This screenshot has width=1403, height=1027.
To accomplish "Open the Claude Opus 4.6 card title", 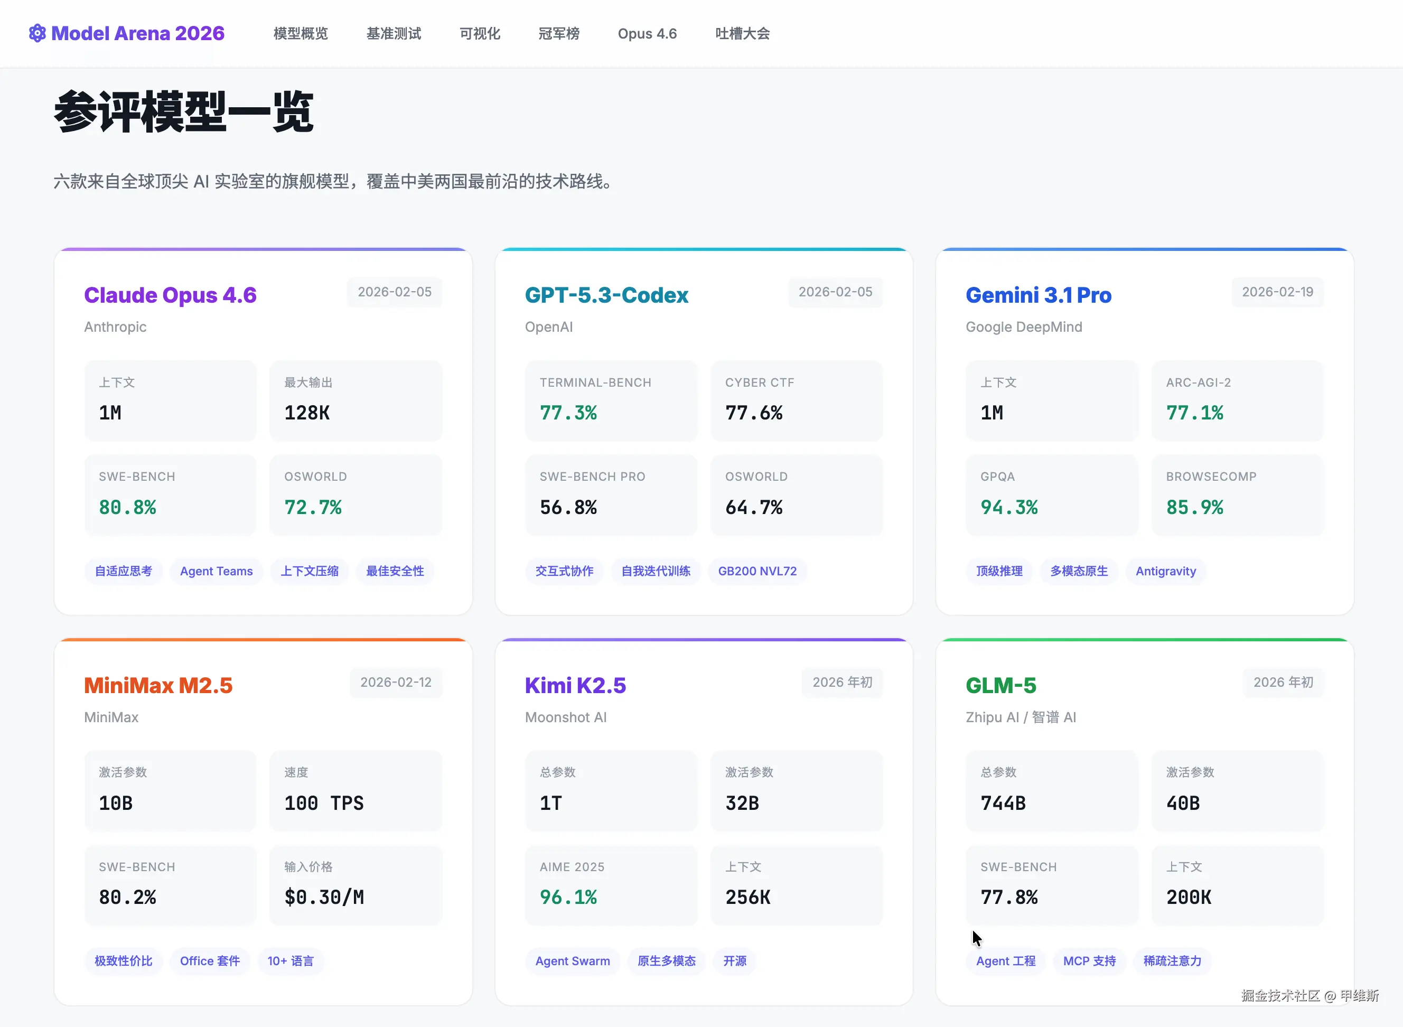I will (x=170, y=295).
